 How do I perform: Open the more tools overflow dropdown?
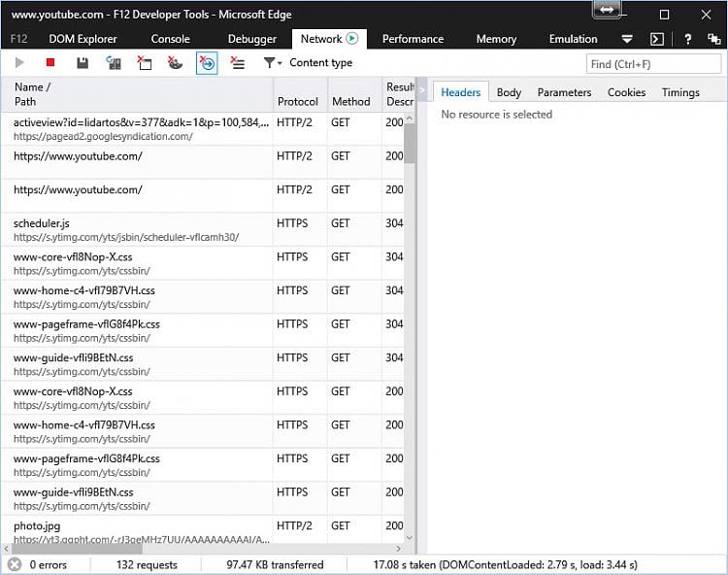[x=627, y=39]
